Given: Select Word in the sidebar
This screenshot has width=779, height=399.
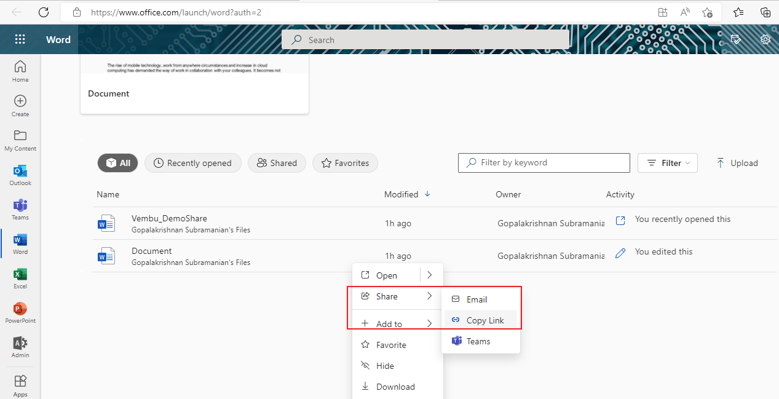Looking at the screenshot, I should pyautogui.click(x=20, y=243).
